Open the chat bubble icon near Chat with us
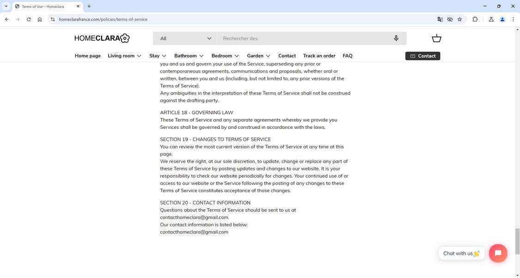 498,253
